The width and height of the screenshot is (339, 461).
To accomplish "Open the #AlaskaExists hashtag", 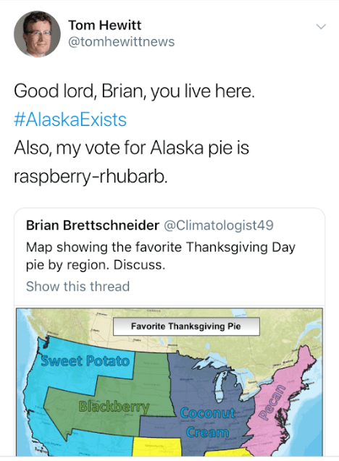I will pyautogui.click(x=70, y=119).
